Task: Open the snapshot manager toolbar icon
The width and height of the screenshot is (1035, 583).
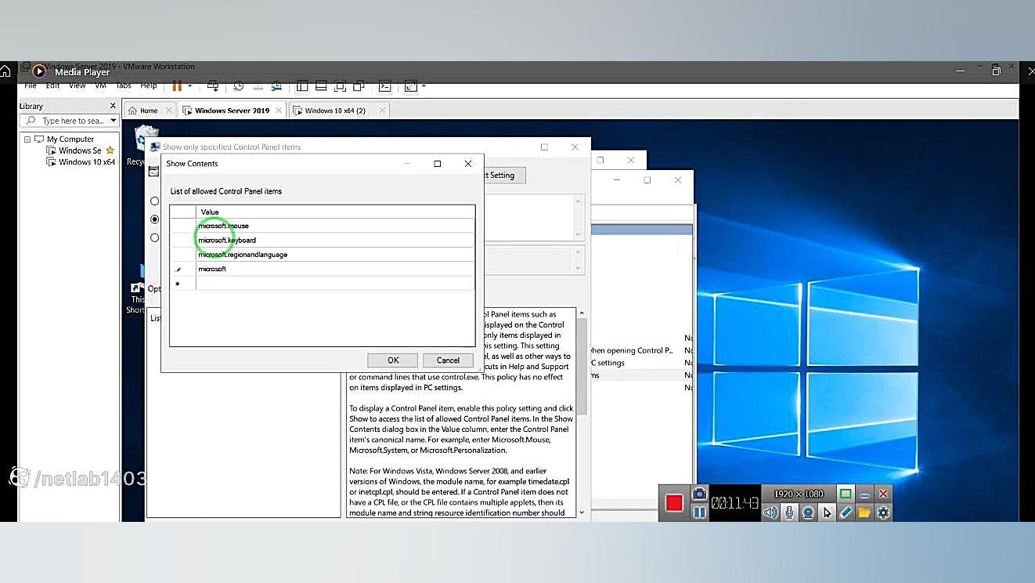Action: tap(276, 86)
